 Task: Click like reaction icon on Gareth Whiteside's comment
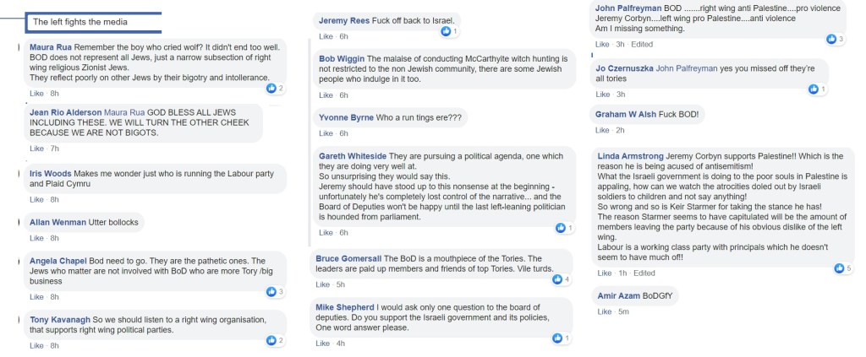click(x=561, y=228)
